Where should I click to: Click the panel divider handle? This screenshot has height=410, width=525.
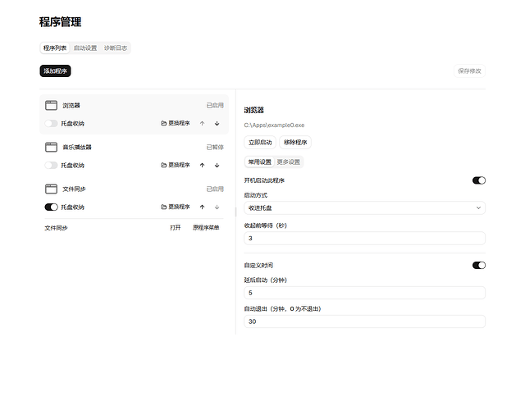coord(235,212)
